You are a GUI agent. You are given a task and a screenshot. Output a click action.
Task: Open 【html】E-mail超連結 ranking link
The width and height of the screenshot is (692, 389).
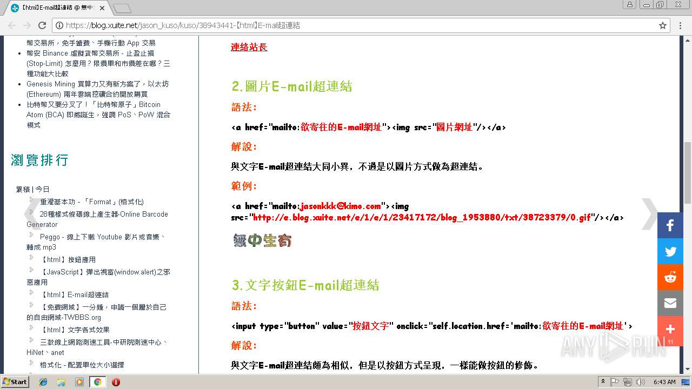[75, 294]
